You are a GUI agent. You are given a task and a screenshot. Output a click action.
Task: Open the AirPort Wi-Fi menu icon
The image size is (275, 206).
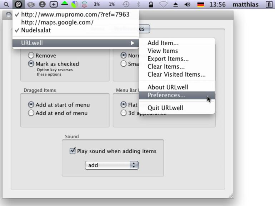pyautogui.click(x=163, y=5)
